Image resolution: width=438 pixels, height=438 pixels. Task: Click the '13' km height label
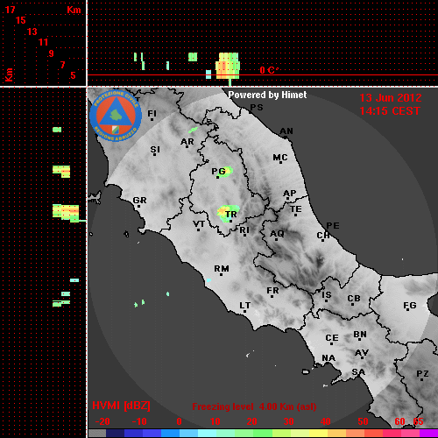[x=32, y=32]
